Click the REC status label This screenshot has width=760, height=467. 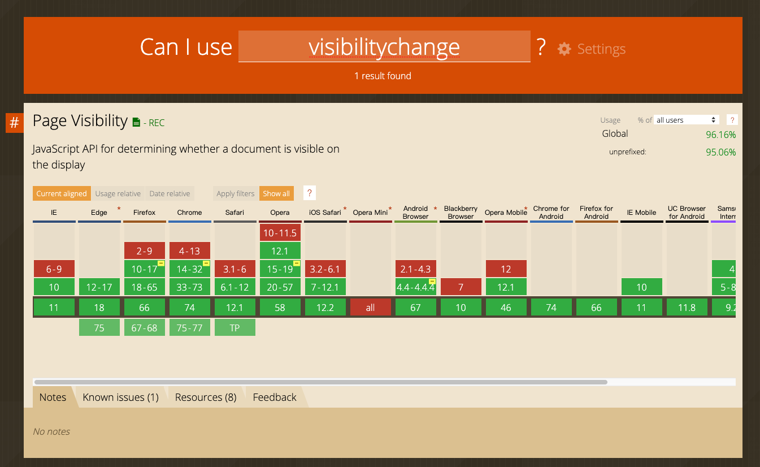(x=157, y=123)
